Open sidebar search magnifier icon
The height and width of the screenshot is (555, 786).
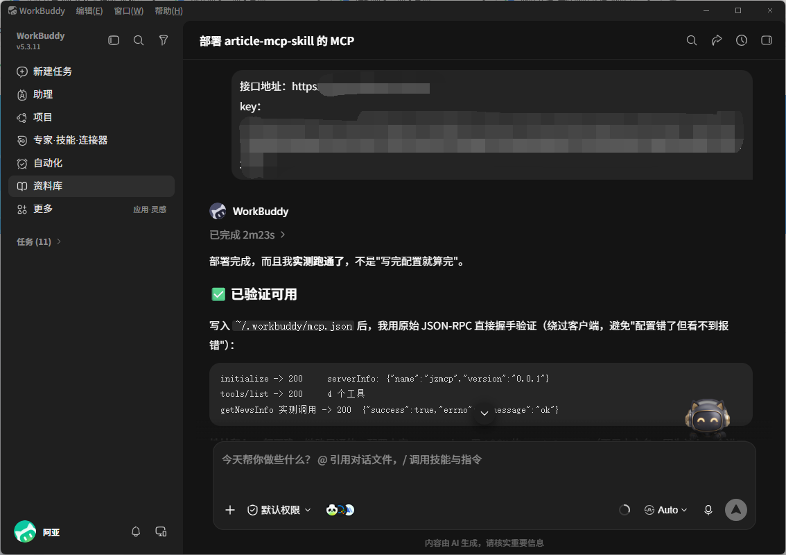click(139, 40)
